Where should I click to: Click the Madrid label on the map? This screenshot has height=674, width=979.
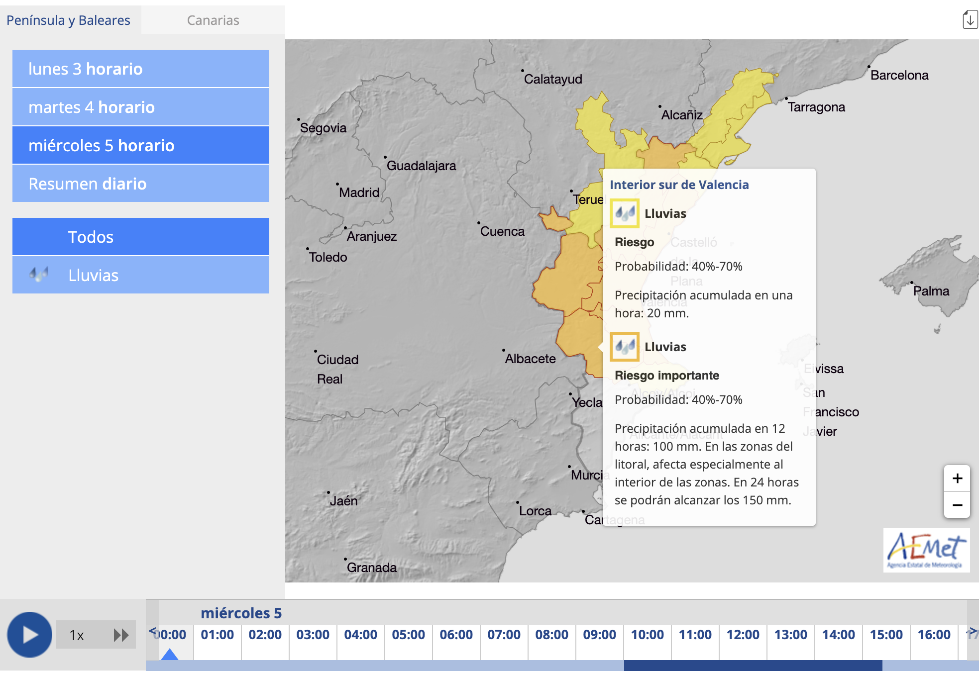pyautogui.click(x=359, y=193)
